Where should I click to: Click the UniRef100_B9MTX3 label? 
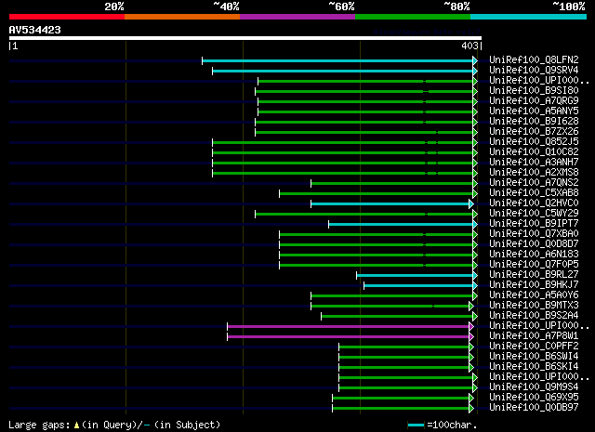coord(534,306)
